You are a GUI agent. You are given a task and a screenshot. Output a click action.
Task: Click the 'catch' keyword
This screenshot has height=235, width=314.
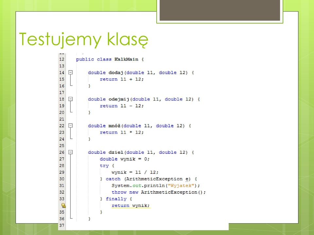(113, 179)
